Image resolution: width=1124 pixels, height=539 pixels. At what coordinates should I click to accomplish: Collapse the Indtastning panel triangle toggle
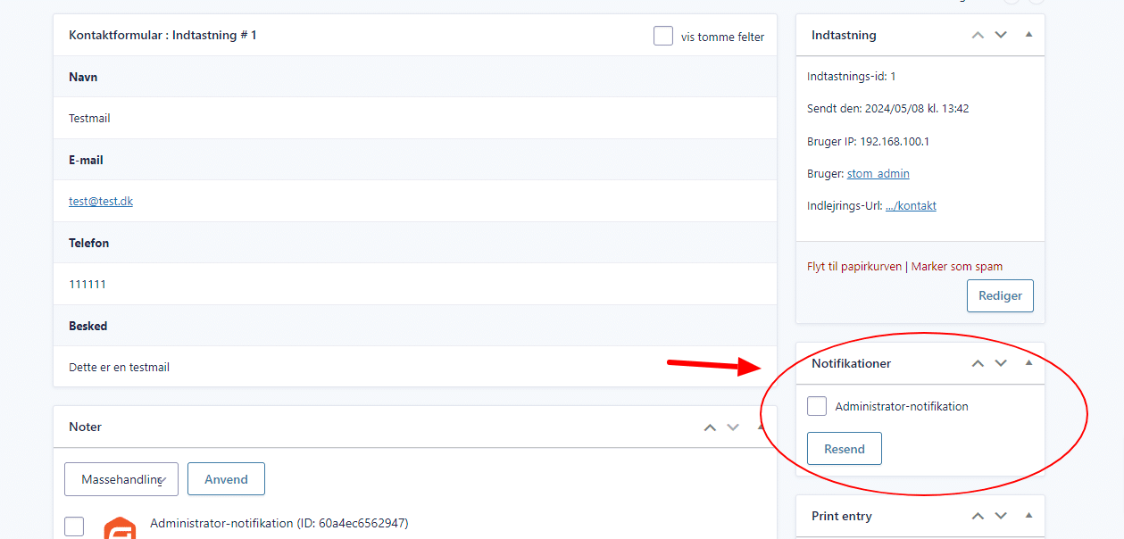tap(1028, 34)
